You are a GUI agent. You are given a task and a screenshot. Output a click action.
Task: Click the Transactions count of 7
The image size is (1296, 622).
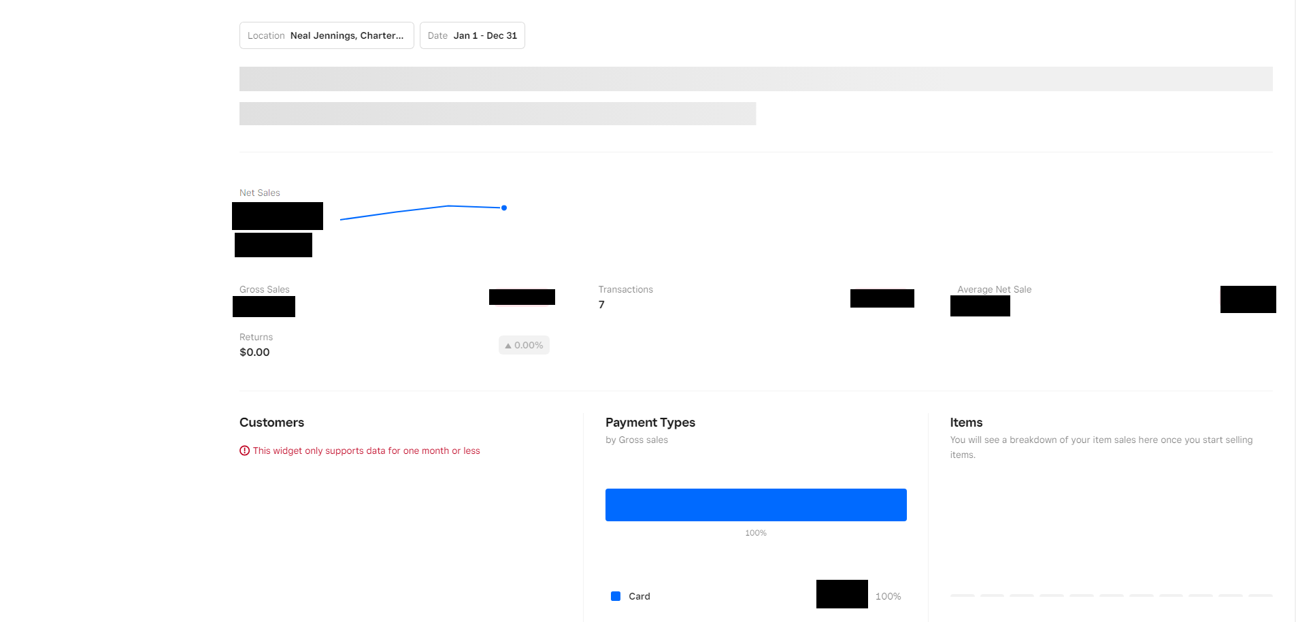click(x=601, y=304)
